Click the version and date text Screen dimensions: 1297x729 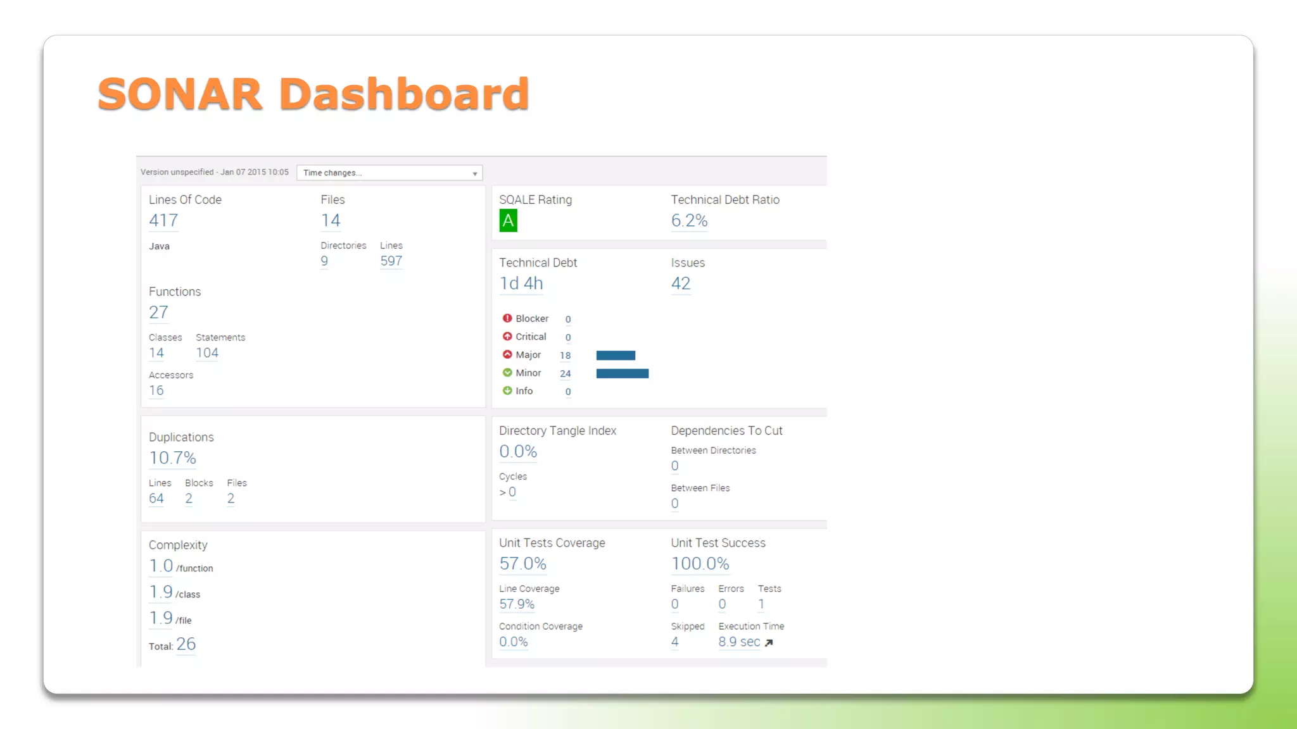tap(215, 172)
